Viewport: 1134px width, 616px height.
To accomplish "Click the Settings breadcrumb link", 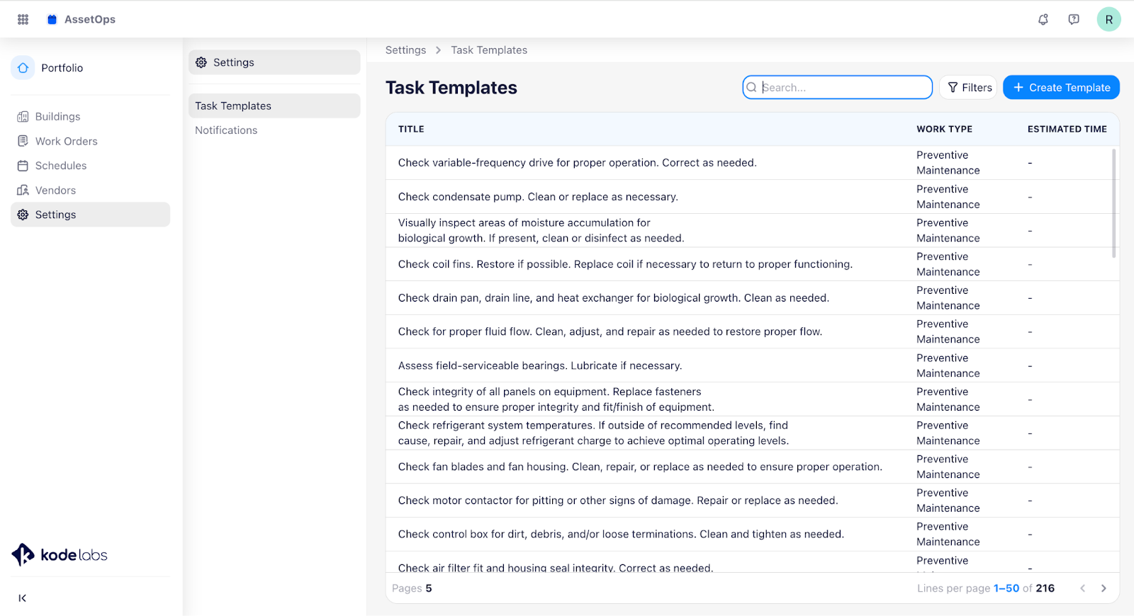I will (x=405, y=50).
